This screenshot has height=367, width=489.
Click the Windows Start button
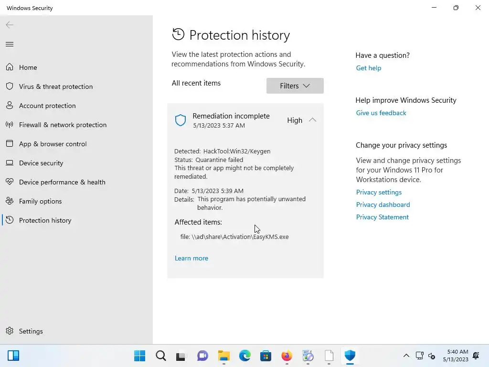point(139,356)
